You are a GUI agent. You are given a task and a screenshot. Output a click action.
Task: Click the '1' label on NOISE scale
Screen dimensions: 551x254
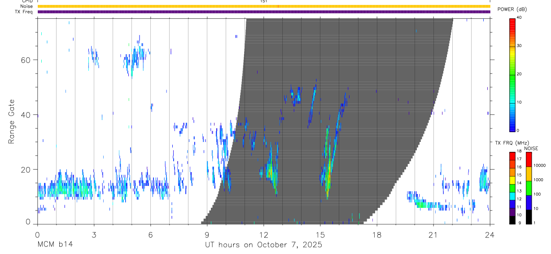(x=535, y=223)
